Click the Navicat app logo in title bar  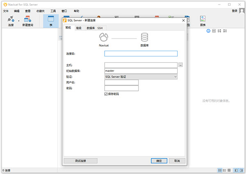(5, 5)
